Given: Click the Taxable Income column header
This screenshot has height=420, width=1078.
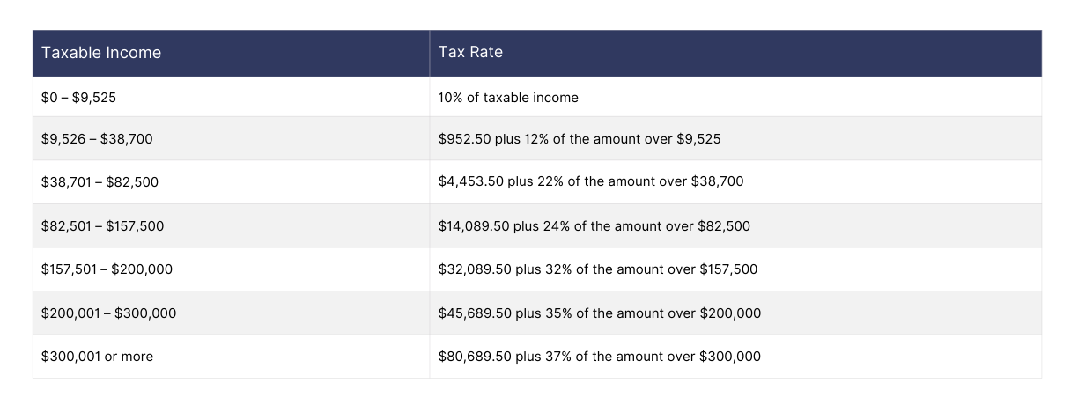Looking at the screenshot, I should (101, 53).
